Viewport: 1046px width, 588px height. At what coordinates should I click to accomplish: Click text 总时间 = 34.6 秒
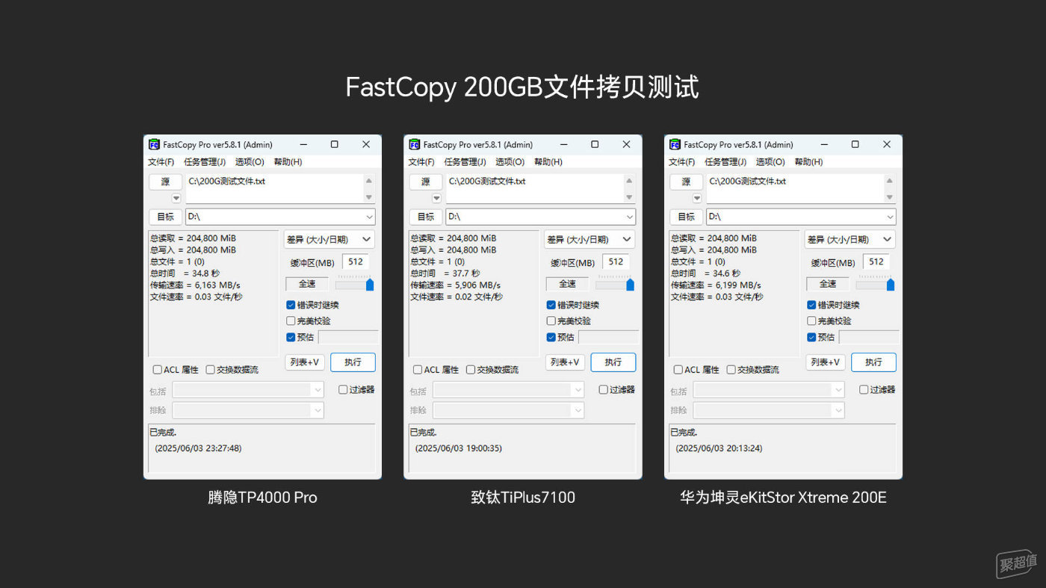[705, 273]
